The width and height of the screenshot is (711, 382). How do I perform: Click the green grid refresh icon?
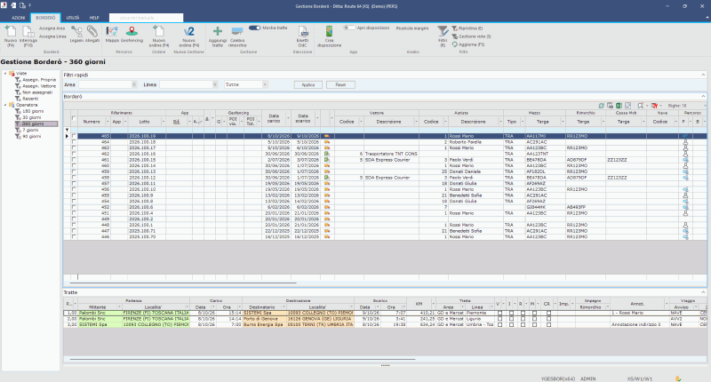tap(602, 106)
